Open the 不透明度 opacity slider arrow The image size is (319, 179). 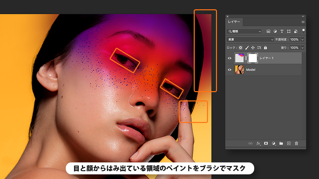(x=302, y=39)
